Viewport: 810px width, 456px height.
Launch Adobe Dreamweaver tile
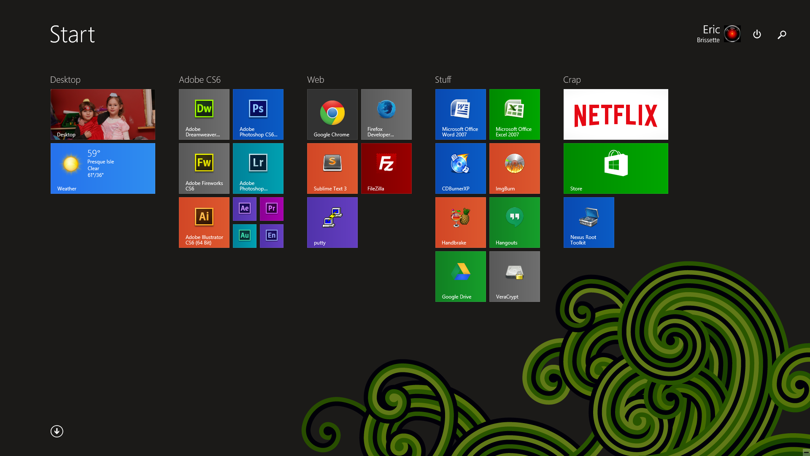click(x=204, y=114)
